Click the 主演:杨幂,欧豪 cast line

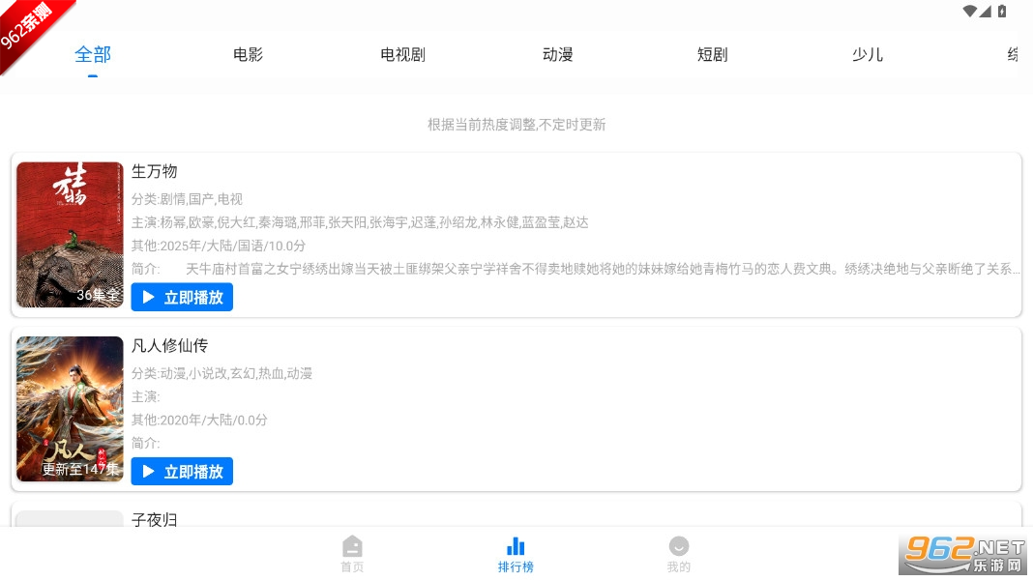coord(360,222)
